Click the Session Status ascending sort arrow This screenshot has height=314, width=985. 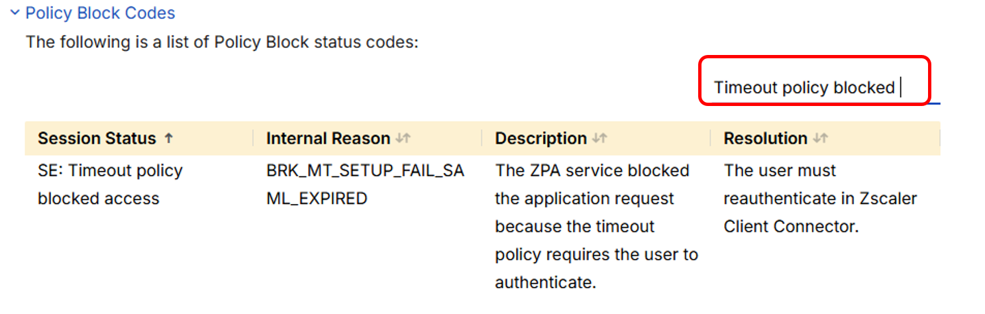[x=169, y=138]
